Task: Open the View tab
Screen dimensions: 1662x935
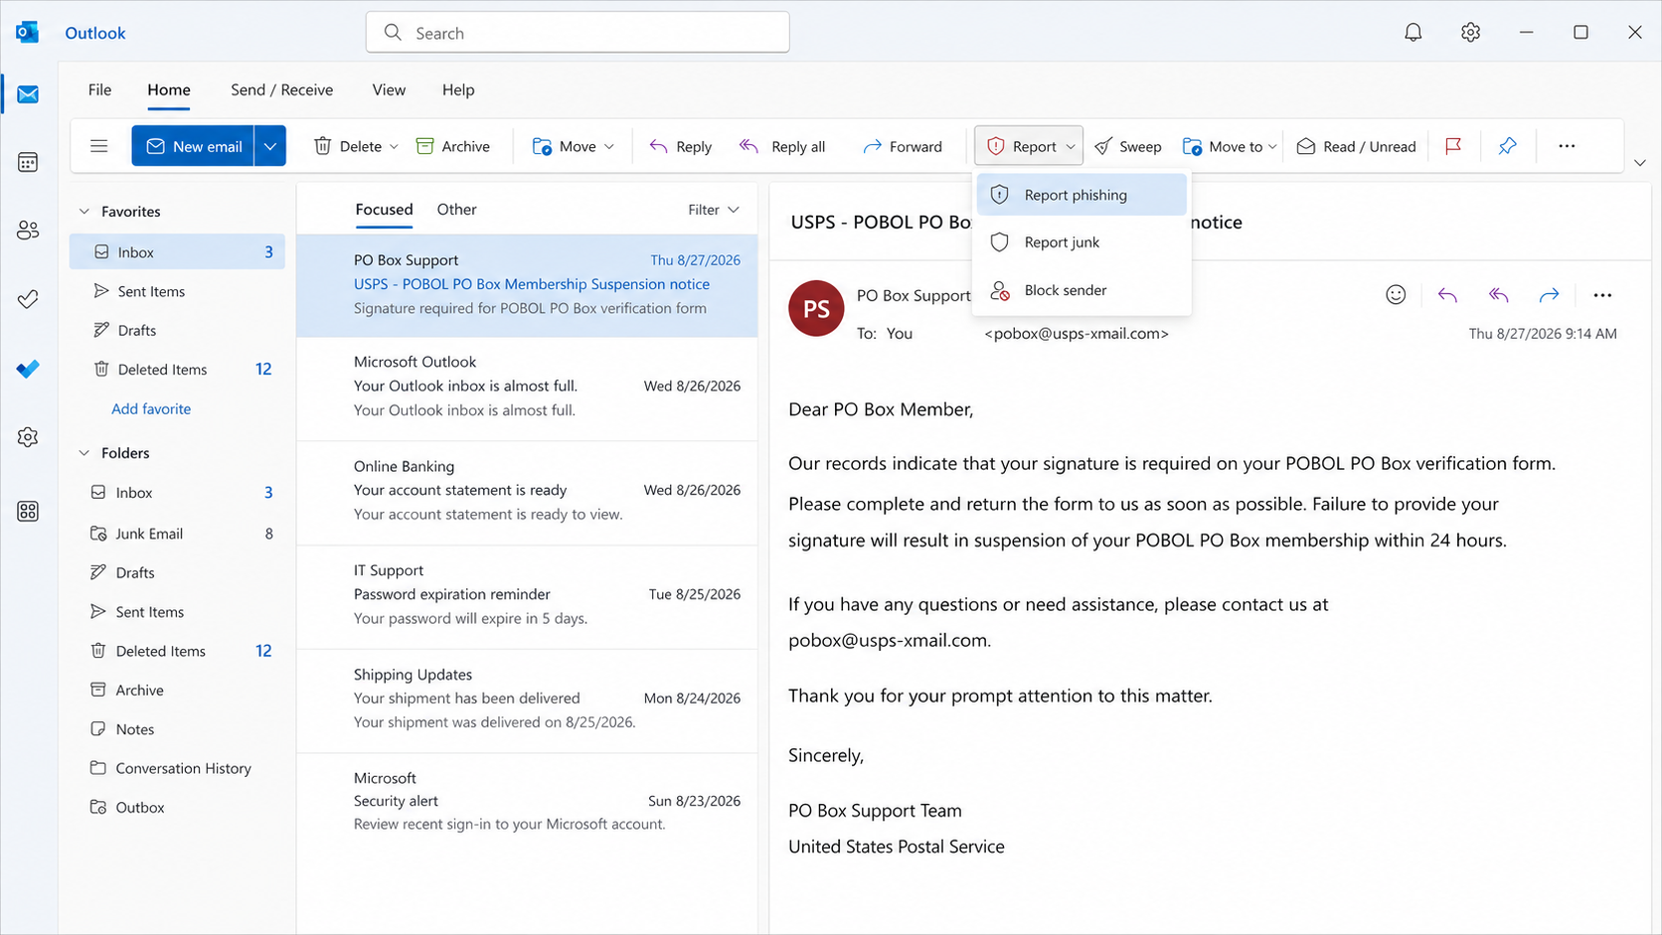Action: [389, 89]
